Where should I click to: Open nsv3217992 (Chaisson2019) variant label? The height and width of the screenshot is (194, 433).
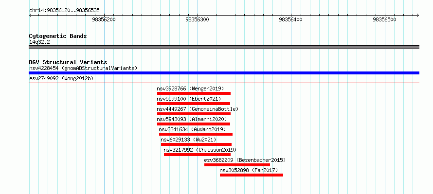pos(200,150)
